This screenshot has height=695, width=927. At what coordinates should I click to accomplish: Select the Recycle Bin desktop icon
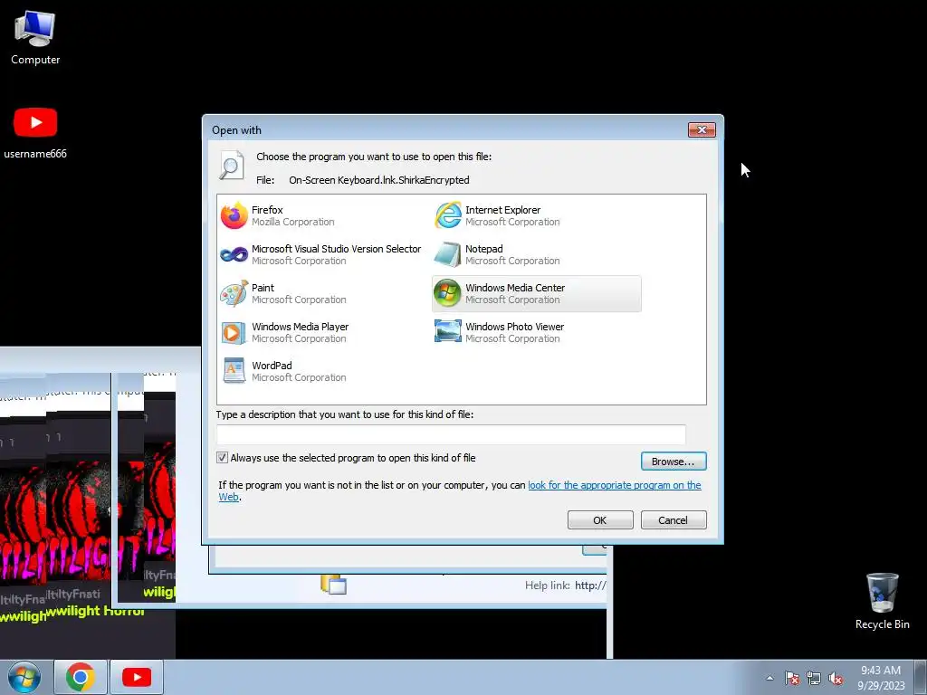point(882,601)
